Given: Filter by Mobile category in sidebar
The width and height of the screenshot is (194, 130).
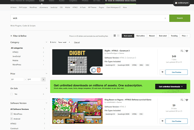Looking at the screenshot, I should (x=15, y=61).
